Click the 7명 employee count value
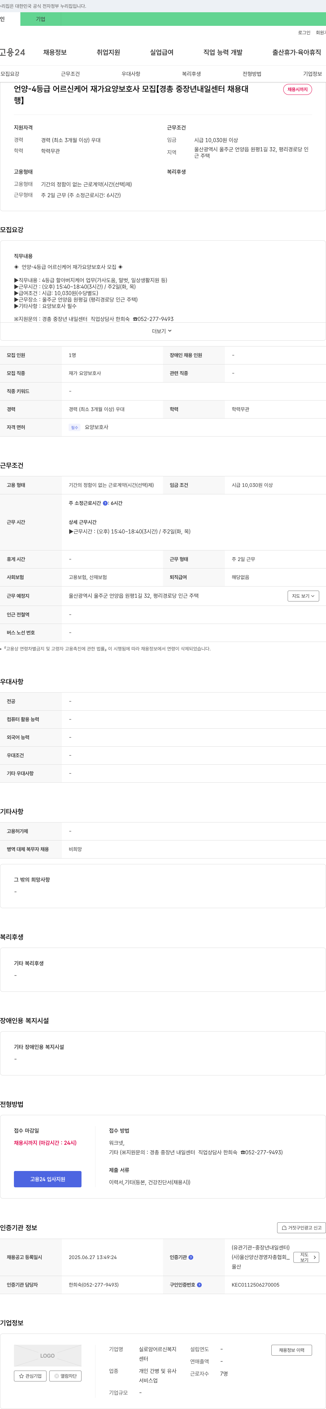The width and height of the screenshot is (326, 1409). coord(224,1374)
